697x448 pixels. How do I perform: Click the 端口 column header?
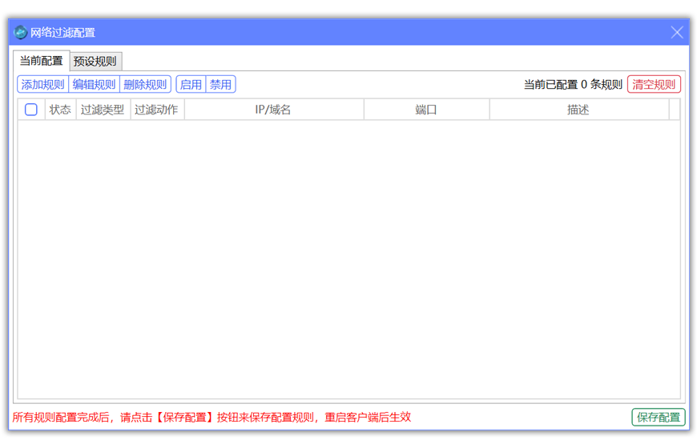click(426, 110)
